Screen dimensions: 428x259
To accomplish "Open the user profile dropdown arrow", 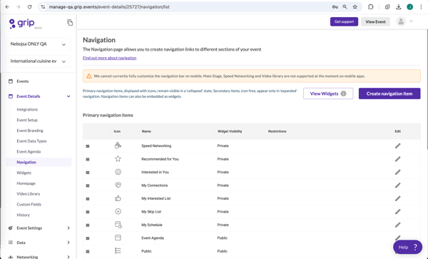I will click(x=411, y=21).
